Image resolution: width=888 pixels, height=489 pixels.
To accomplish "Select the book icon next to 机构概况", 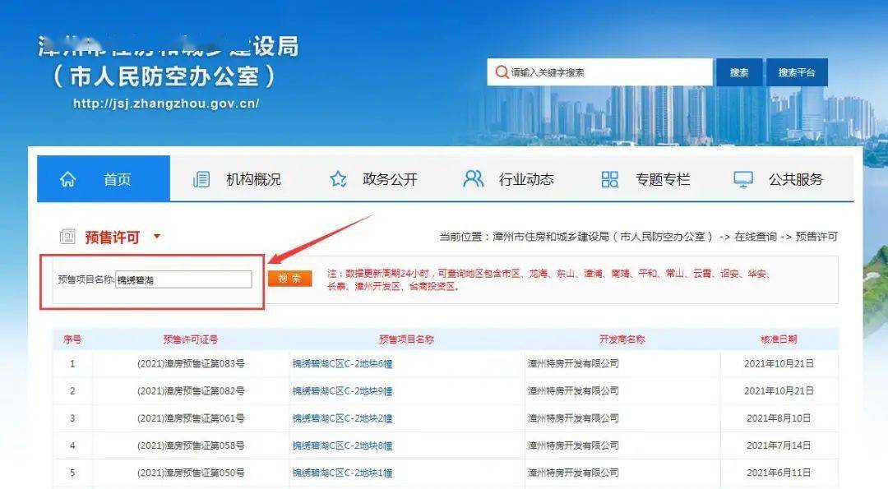I will (200, 178).
